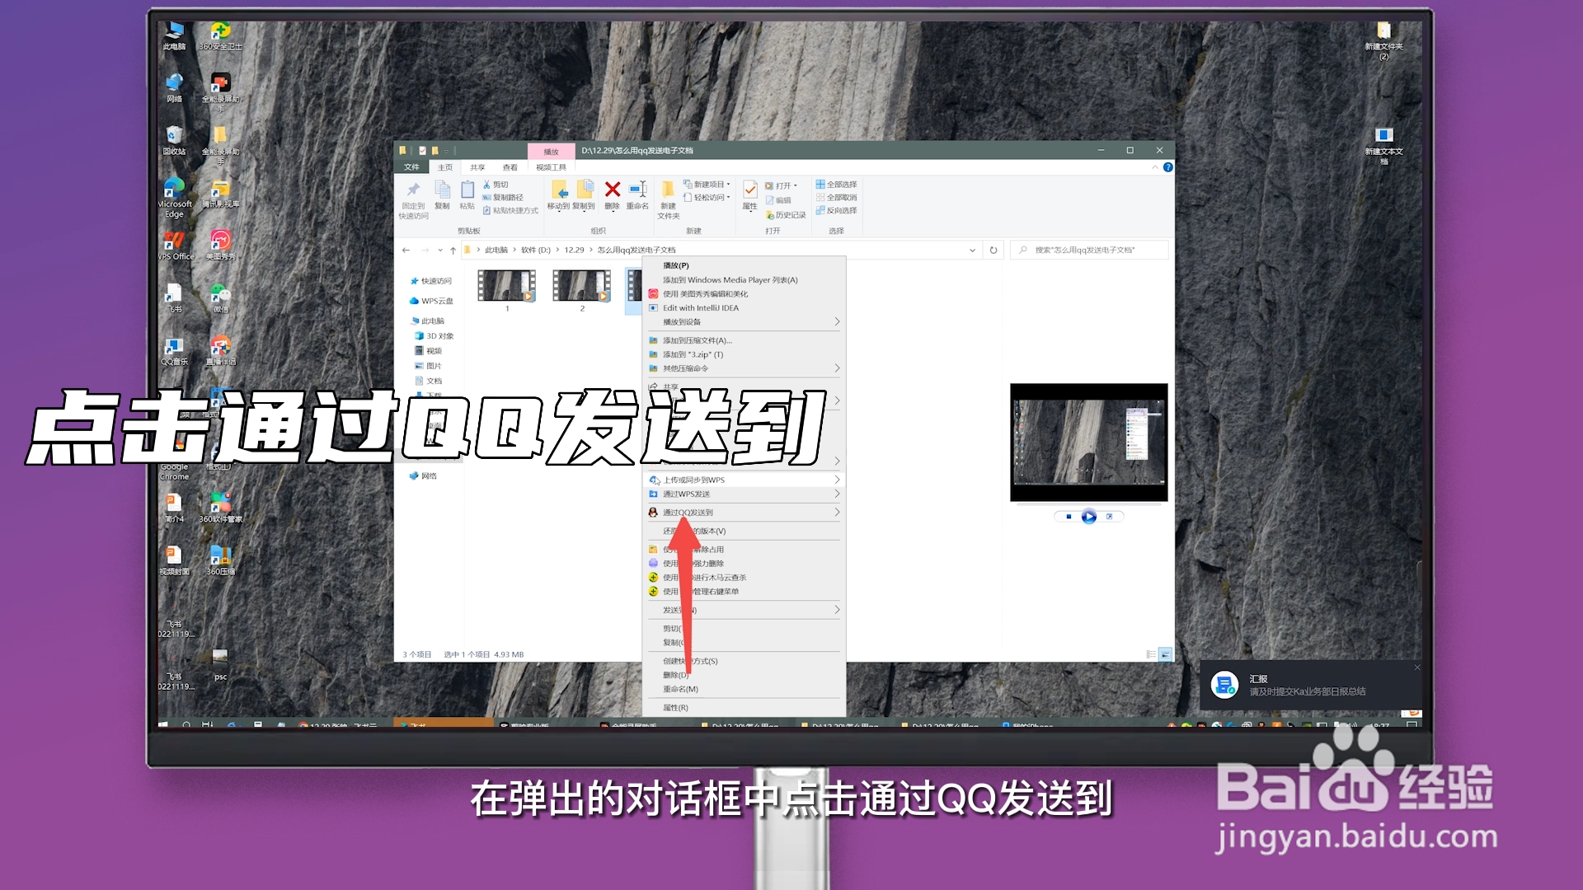
Task: Click the red 删除 X icon
Action: (x=612, y=190)
